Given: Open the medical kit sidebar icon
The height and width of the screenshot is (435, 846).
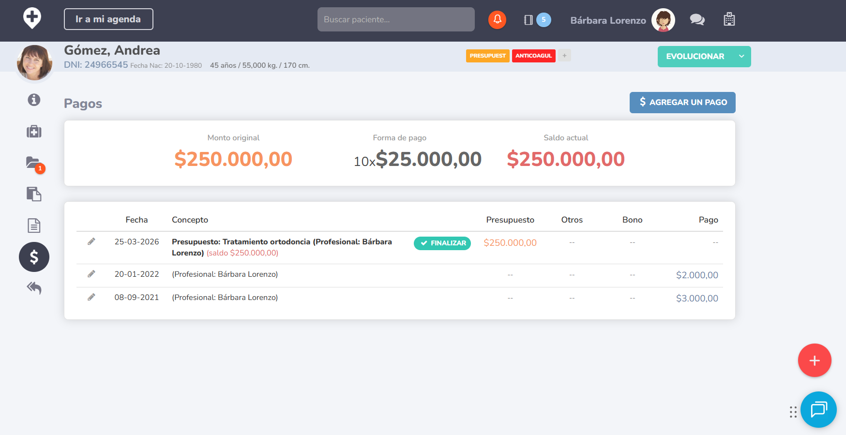Looking at the screenshot, I should tap(34, 132).
